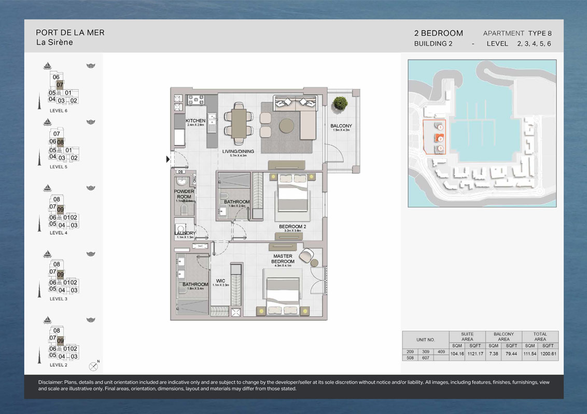This screenshot has width=587, height=414.
Task: Click the sailboat icon above Level 6 plan
Action: (48, 66)
